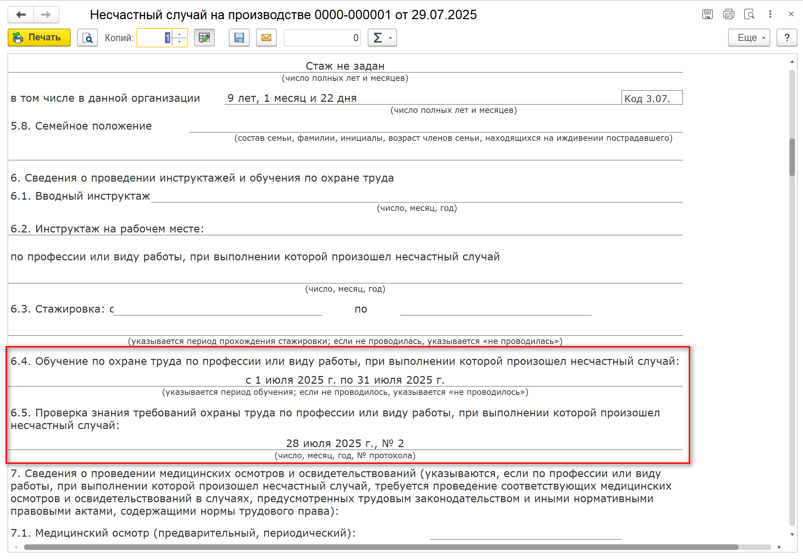Image resolution: width=803 pixels, height=559 pixels.
Task: Send document by email envelope icon
Action: [x=266, y=37]
